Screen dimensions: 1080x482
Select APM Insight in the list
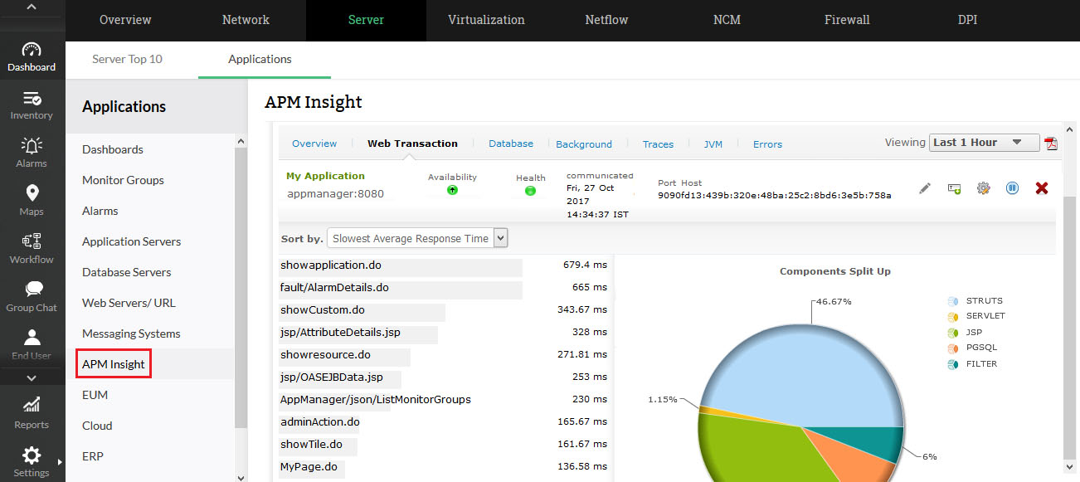pos(114,364)
